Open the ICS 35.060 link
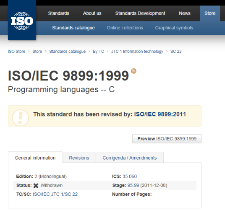 click(130, 176)
